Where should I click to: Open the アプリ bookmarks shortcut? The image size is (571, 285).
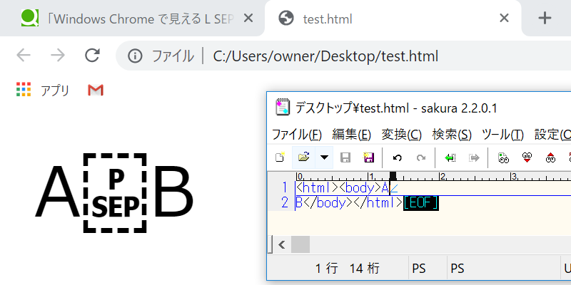point(43,90)
